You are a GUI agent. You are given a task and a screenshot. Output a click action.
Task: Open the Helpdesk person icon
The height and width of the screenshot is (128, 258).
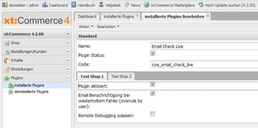tap(101, 5)
